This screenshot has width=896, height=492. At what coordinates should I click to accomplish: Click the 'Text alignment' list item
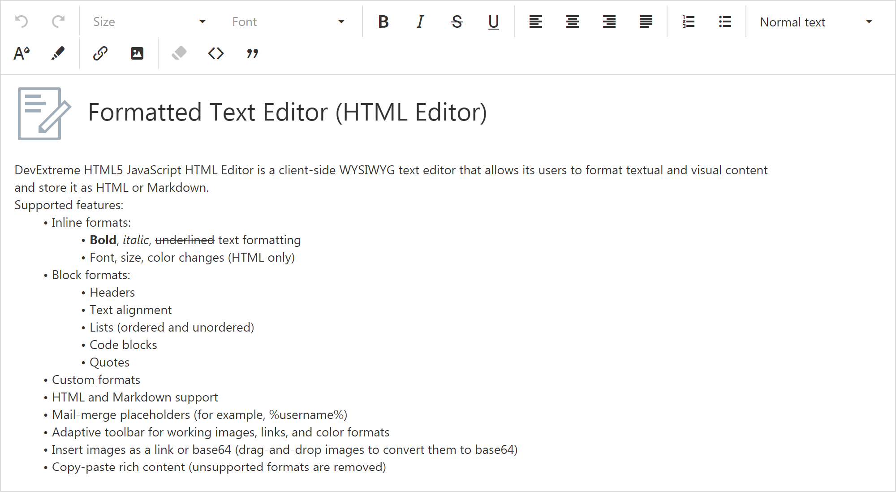click(x=131, y=310)
